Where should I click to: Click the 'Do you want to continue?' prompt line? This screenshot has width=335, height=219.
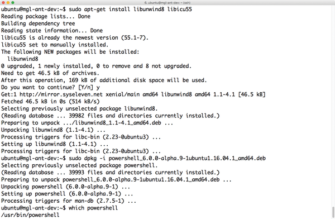pyautogui.click(x=50, y=87)
